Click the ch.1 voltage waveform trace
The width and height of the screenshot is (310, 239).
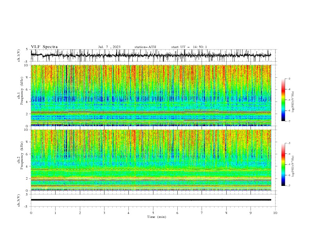click(151, 55)
